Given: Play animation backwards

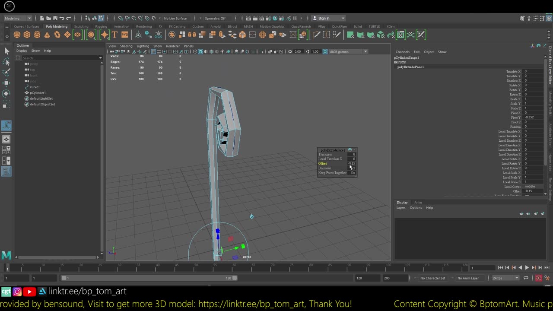Looking at the screenshot, I should (520, 268).
